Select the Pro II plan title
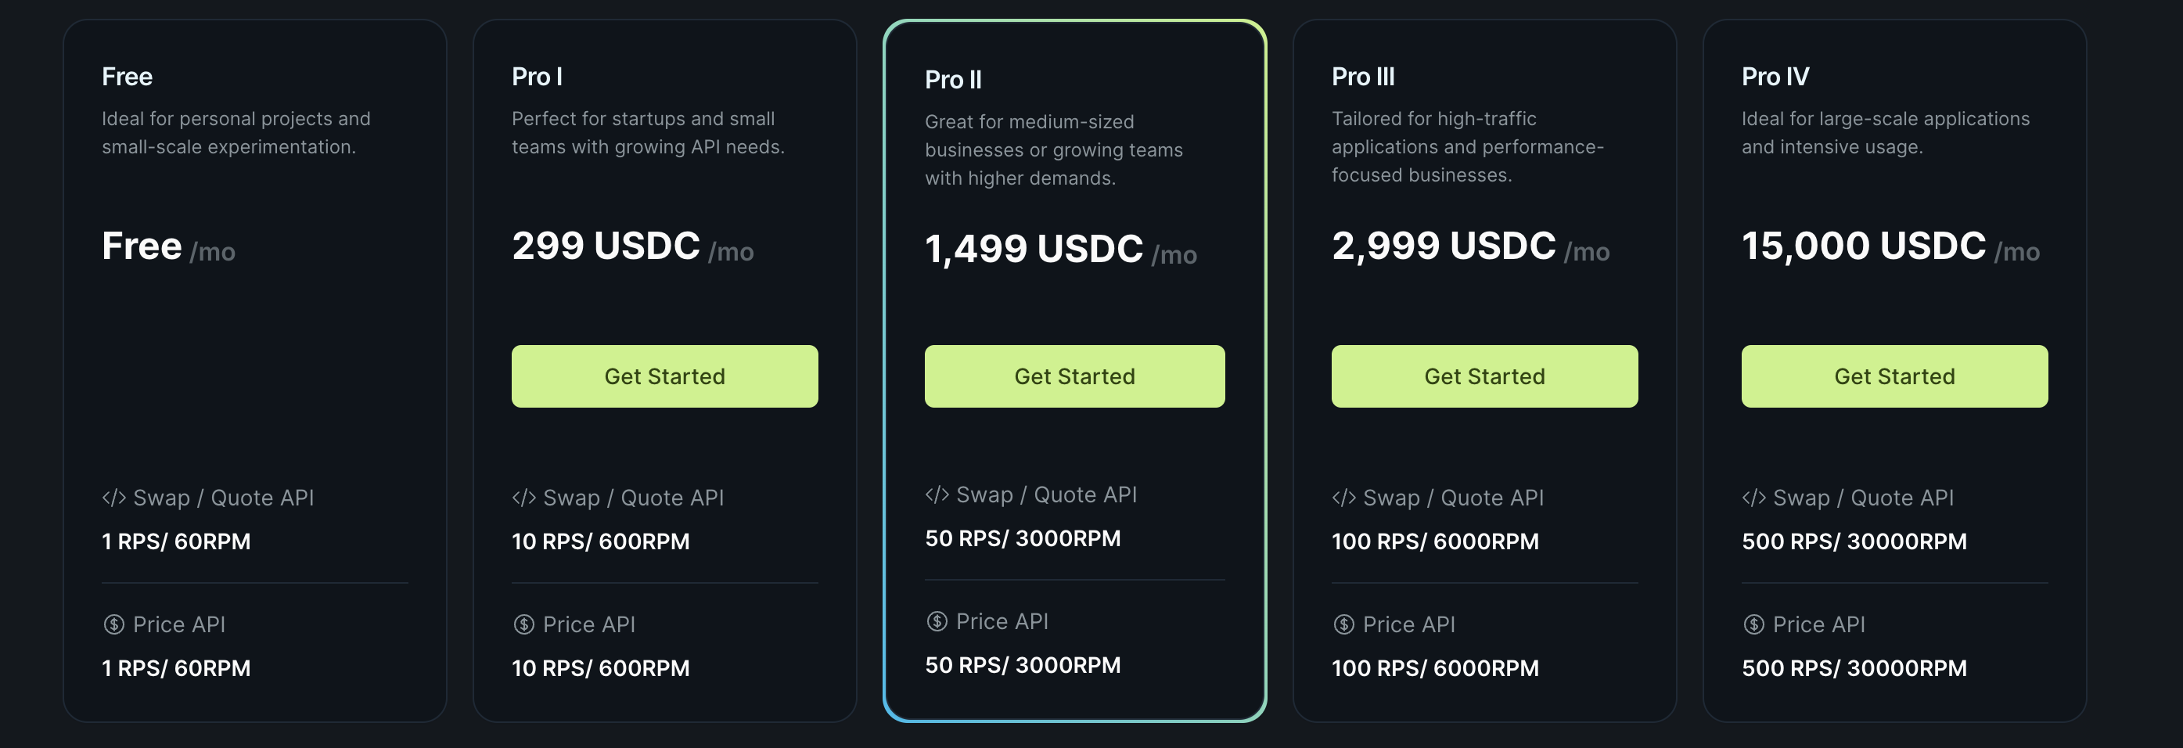2183x748 pixels. pyautogui.click(x=952, y=80)
